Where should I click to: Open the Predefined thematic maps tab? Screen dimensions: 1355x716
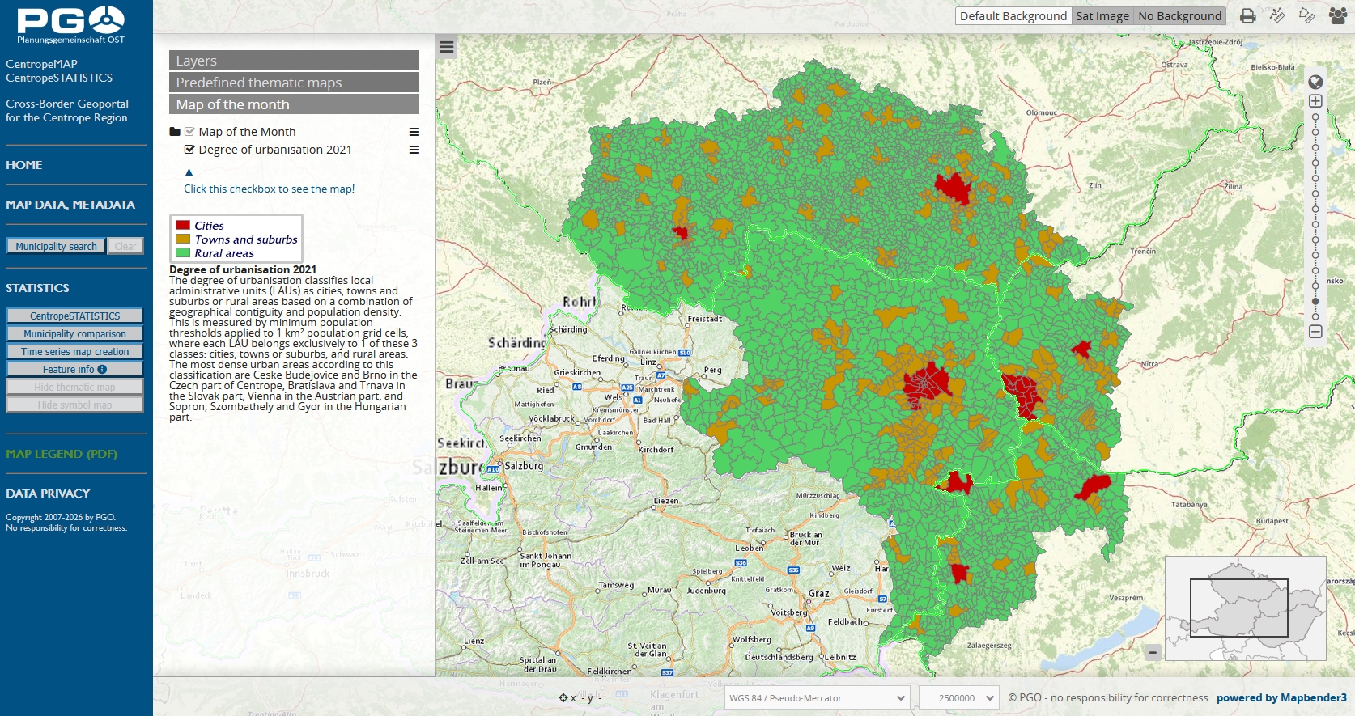[x=294, y=83]
